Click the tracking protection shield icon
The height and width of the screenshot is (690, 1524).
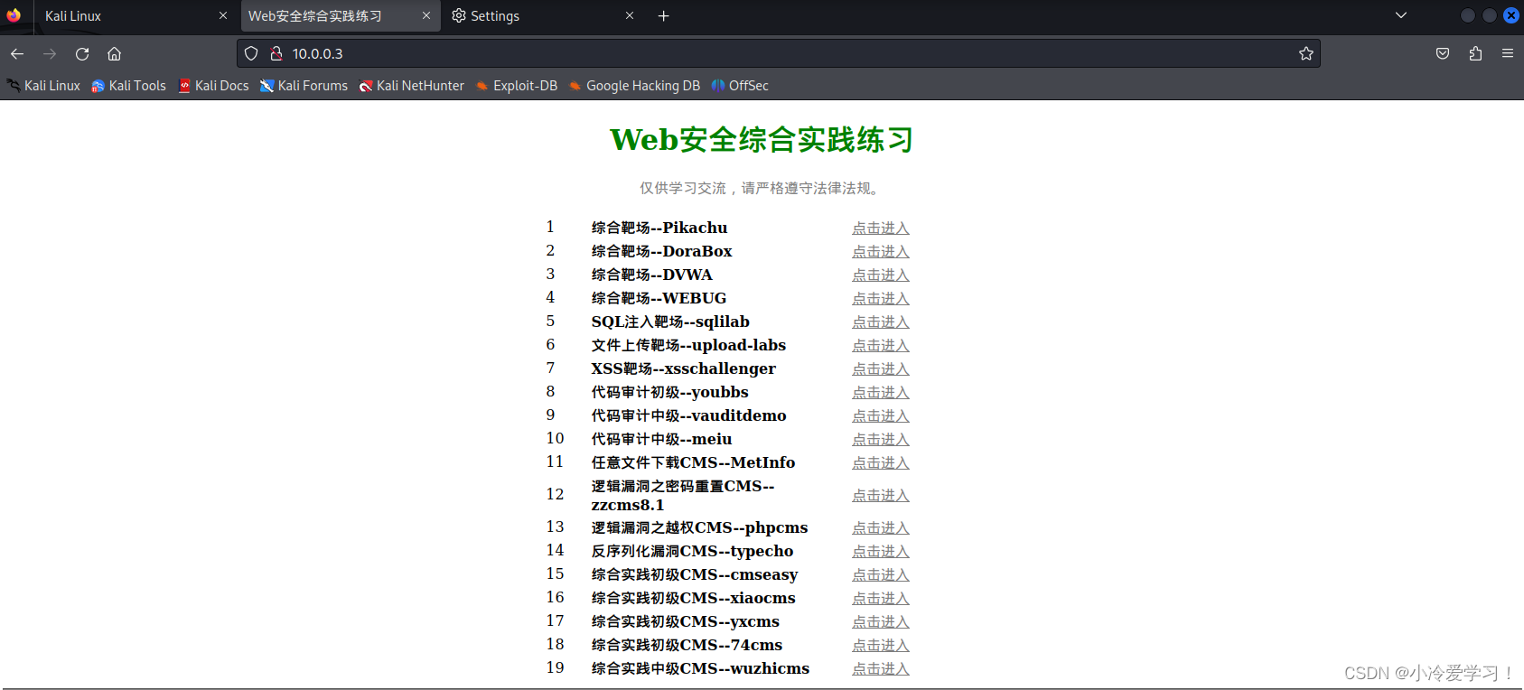(x=251, y=53)
